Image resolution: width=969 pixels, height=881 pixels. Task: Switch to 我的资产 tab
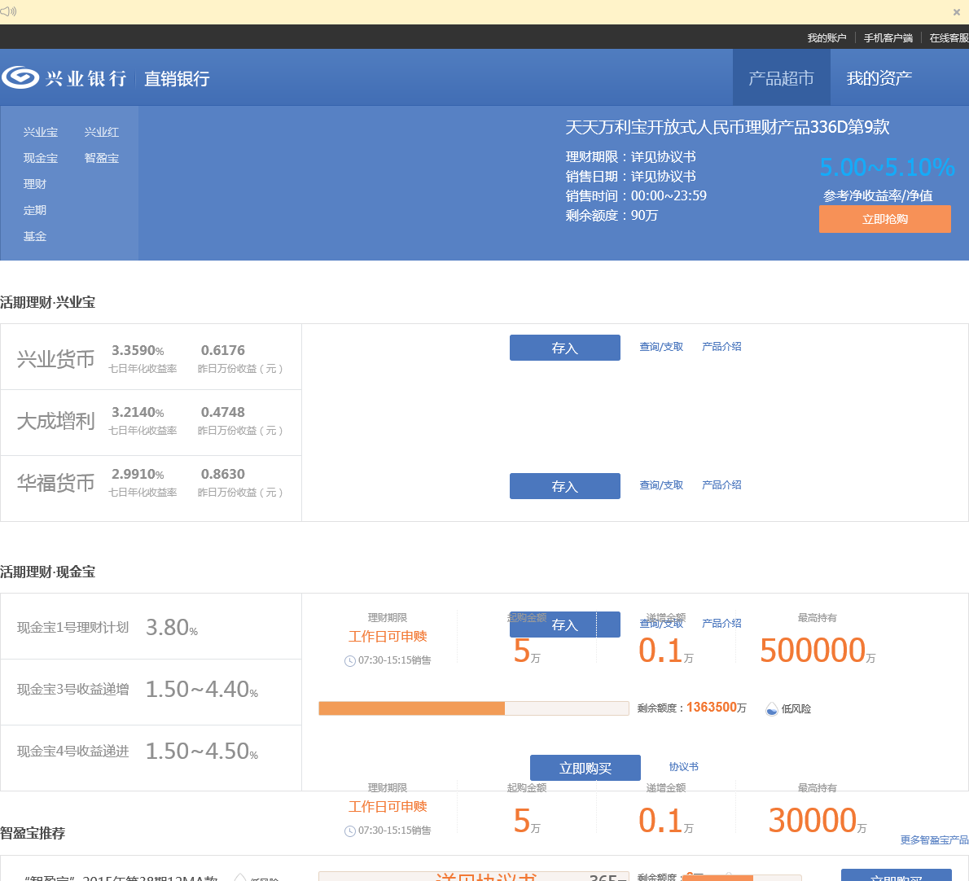[x=879, y=78]
